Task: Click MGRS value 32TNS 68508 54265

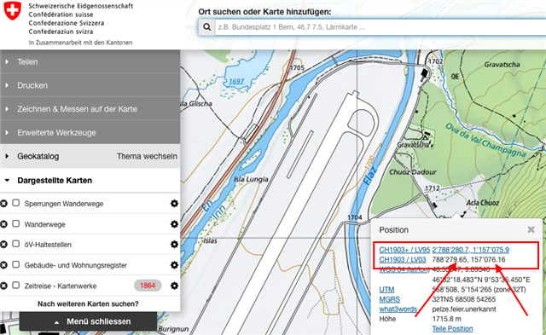Action: coord(464,299)
